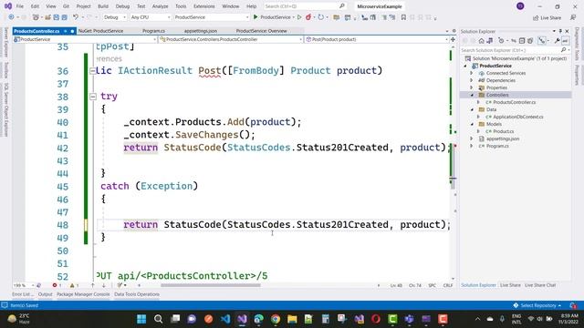Open the Analyze menu
Screen dimensions: 584x328
[x=161, y=6]
